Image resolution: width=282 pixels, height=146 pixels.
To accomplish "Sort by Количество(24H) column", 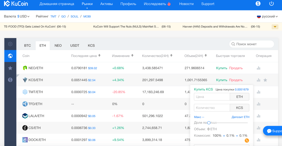I will [x=171, y=56].
